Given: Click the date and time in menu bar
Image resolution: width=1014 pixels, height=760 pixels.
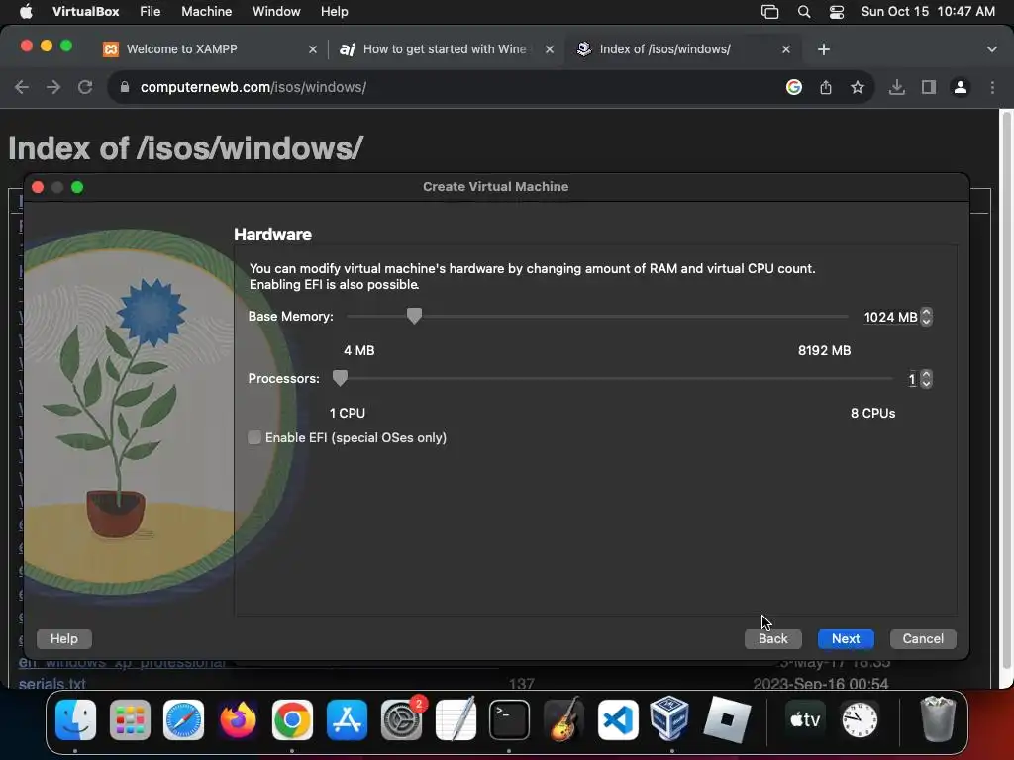Looking at the screenshot, I should coord(928,12).
